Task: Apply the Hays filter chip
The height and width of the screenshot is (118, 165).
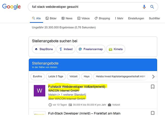Action: 87,76
